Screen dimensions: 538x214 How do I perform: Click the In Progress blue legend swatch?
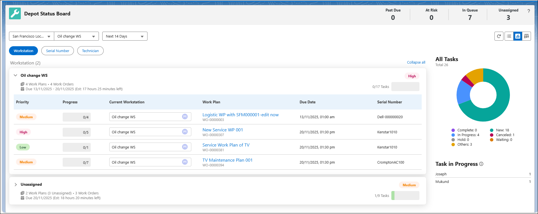pos(453,135)
